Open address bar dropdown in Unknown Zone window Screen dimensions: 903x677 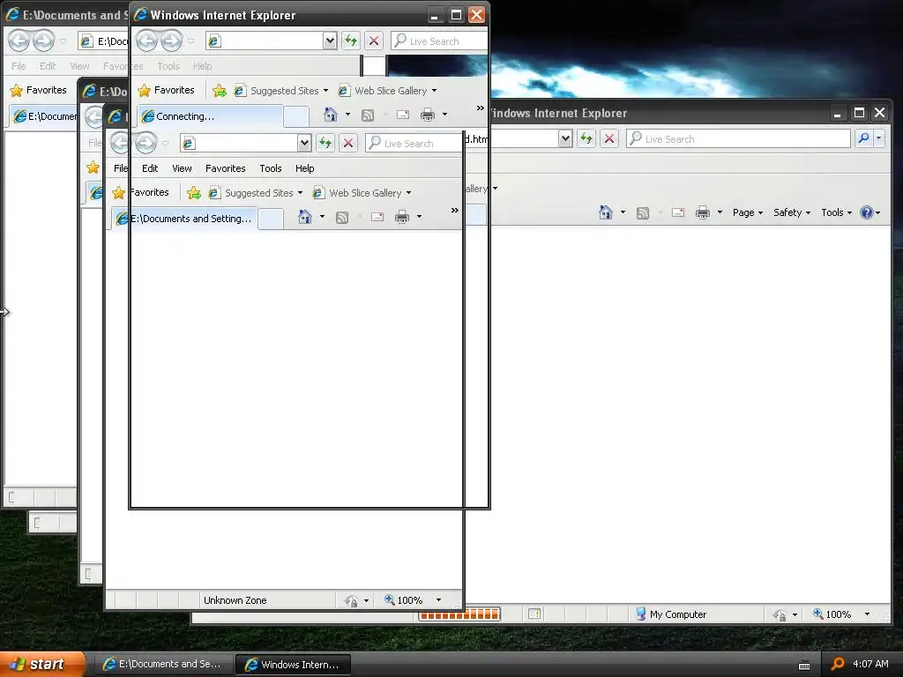(x=304, y=143)
